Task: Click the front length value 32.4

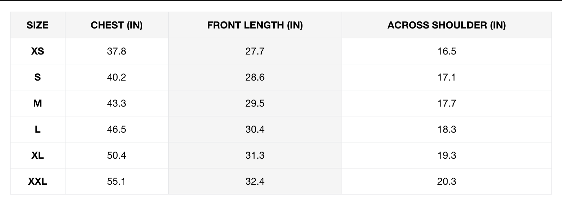Action: 255,182
